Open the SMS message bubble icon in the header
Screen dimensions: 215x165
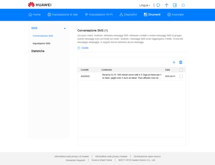(x=158, y=5)
